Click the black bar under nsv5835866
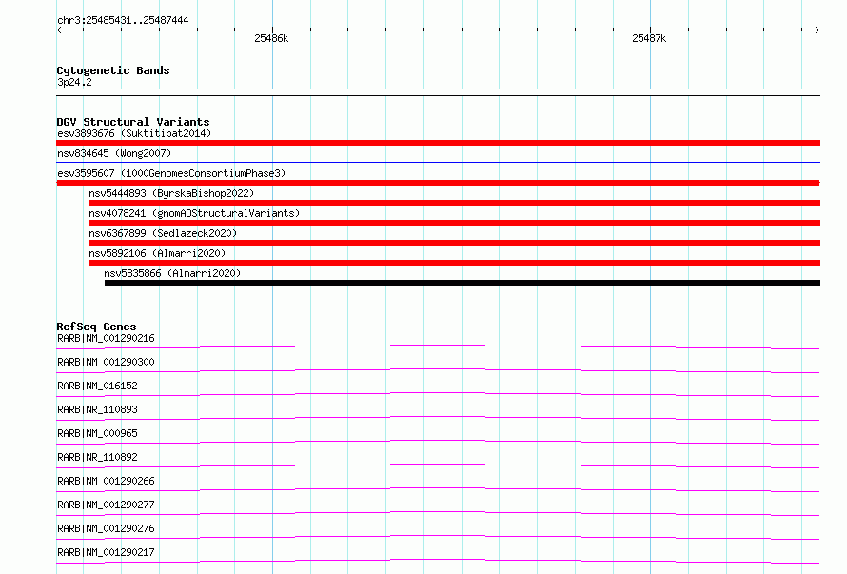847x574 pixels. [x=463, y=283]
